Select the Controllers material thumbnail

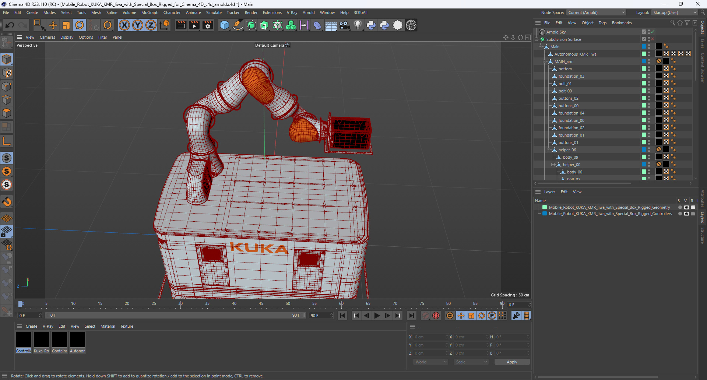(23, 340)
